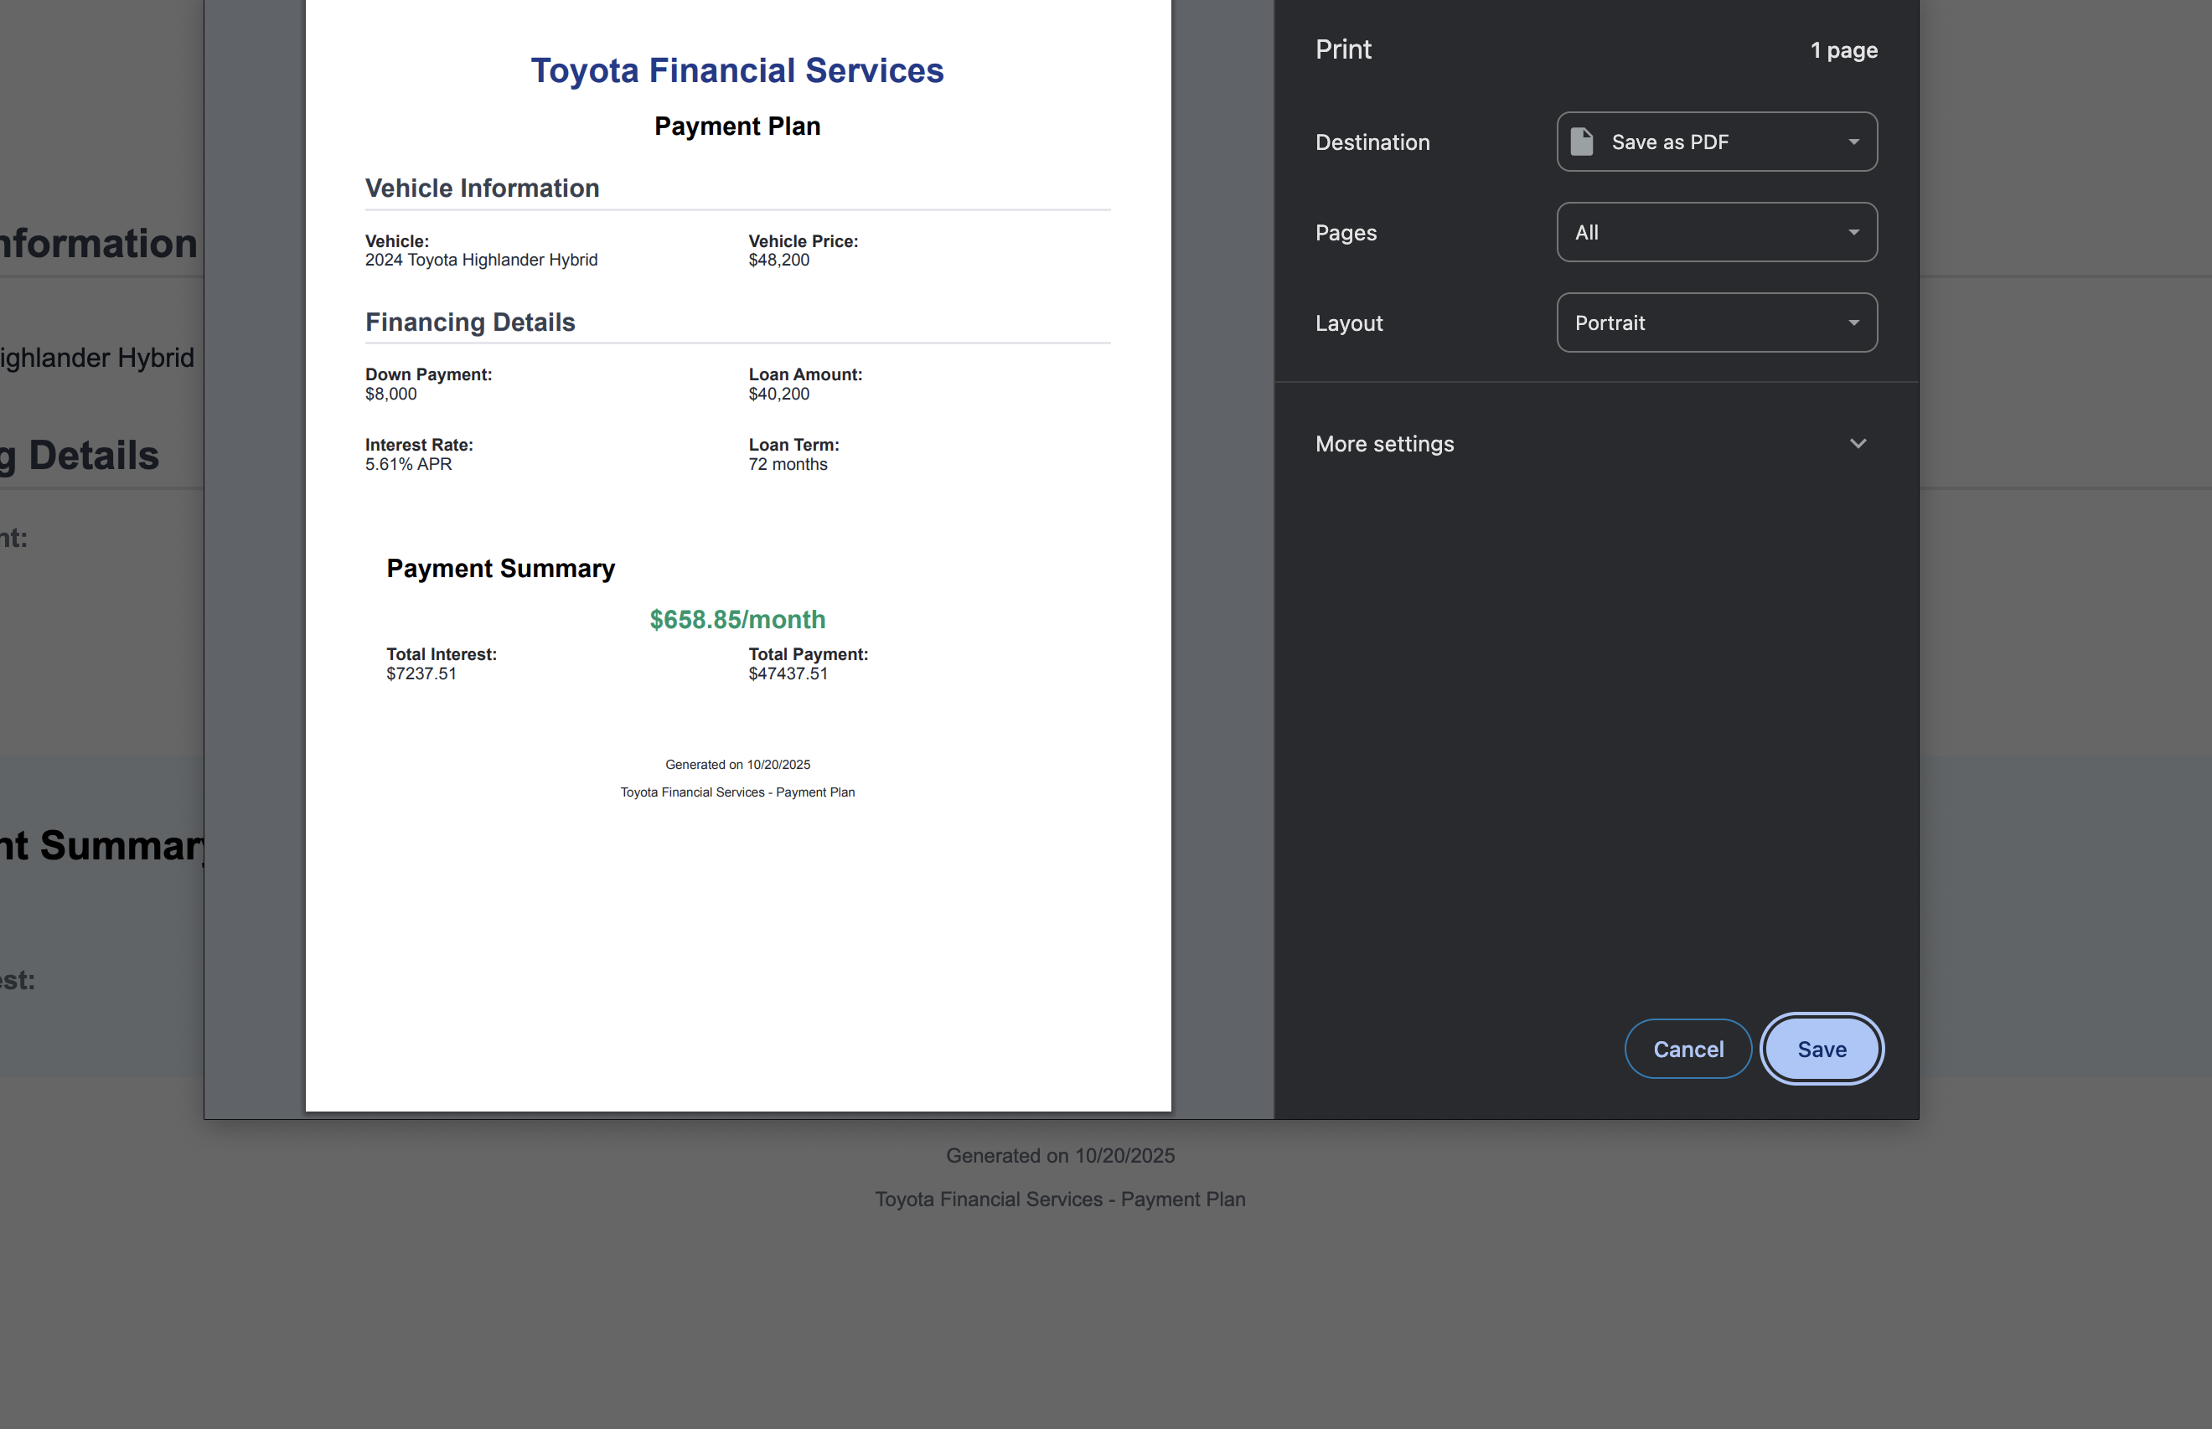The height and width of the screenshot is (1429, 2212).
Task: Click the $658.85/month amount in preview
Action: click(x=737, y=619)
